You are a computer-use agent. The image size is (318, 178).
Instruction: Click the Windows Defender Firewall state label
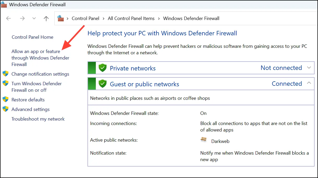(x=124, y=113)
